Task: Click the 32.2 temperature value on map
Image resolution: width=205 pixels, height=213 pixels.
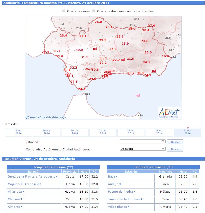Action: (x=74, y=68)
